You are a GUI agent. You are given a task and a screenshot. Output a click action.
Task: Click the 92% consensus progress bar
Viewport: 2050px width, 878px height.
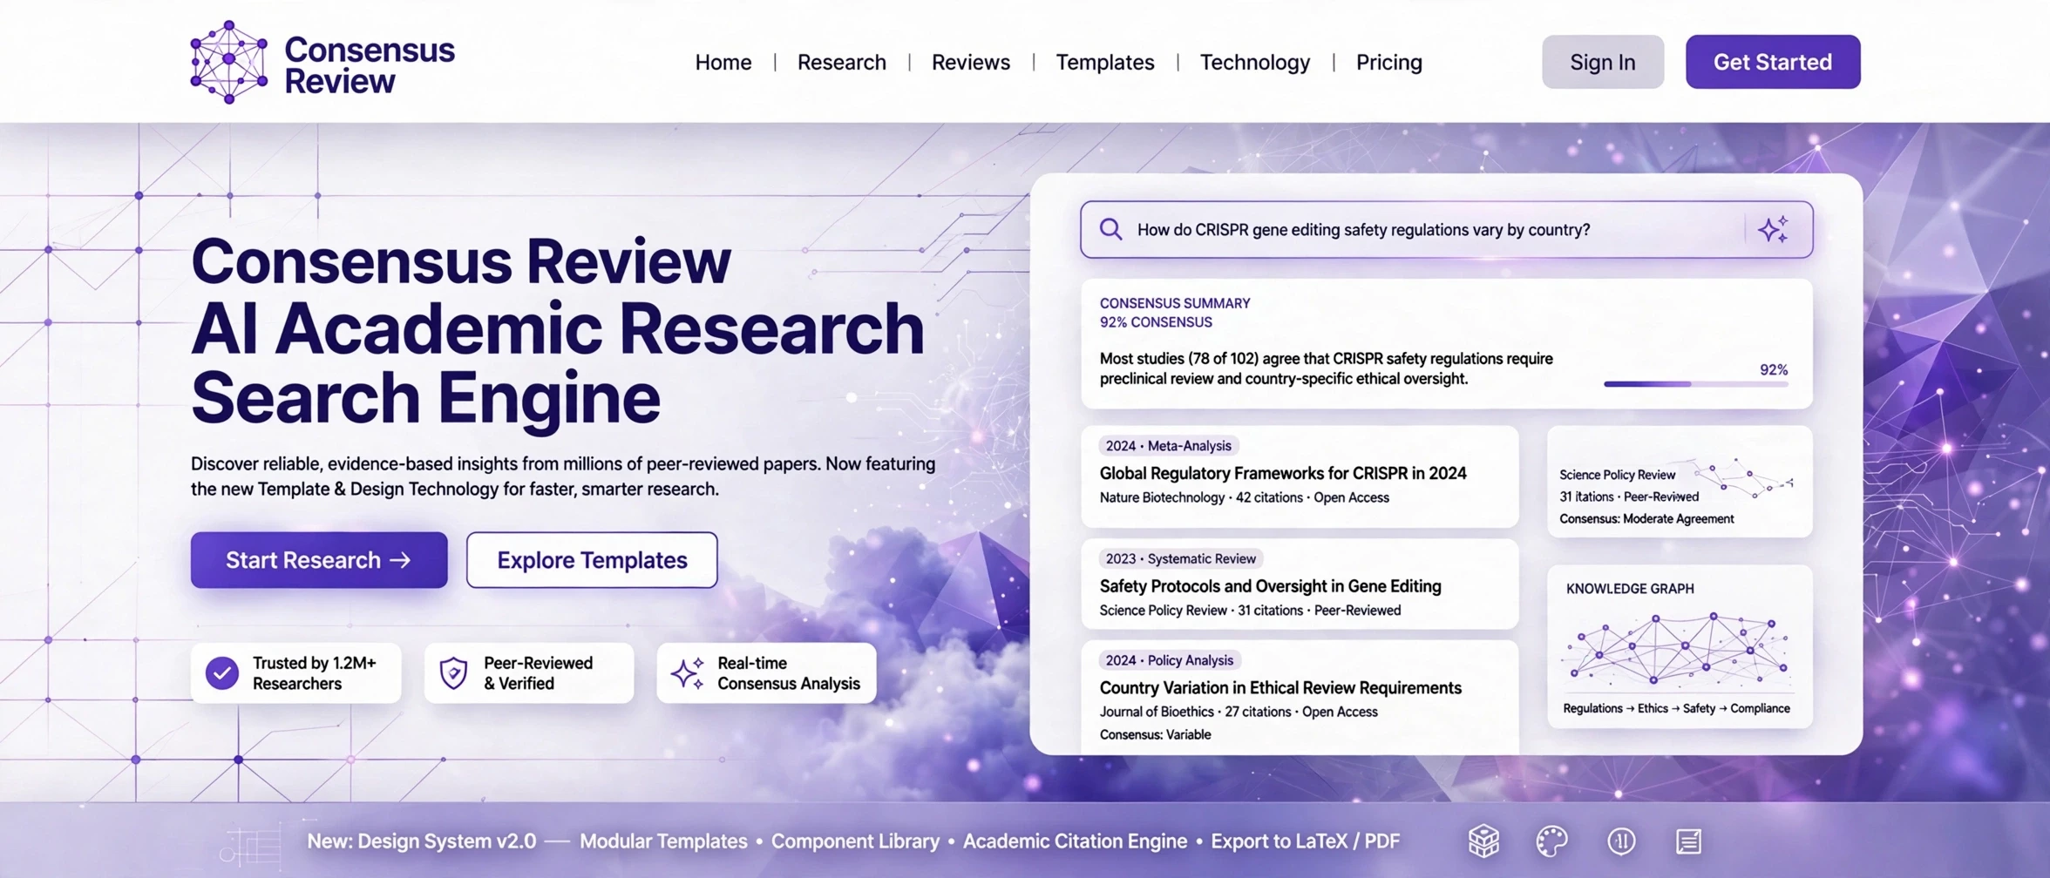pos(1696,384)
